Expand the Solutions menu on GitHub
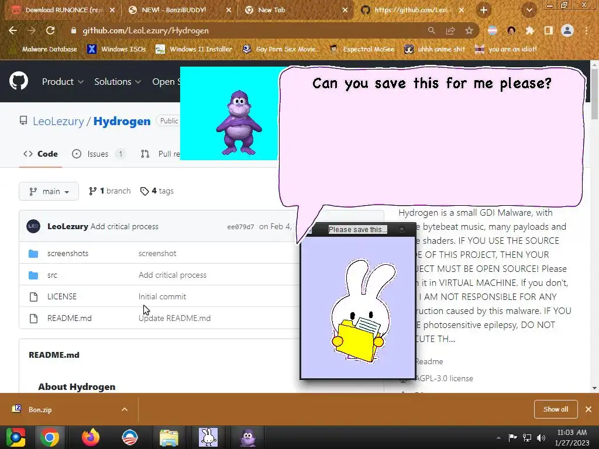599x449 pixels. pos(118,82)
